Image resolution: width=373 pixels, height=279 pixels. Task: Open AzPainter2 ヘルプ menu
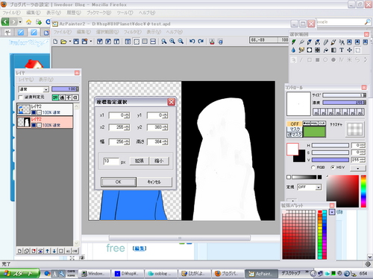click(x=174, y=32)
